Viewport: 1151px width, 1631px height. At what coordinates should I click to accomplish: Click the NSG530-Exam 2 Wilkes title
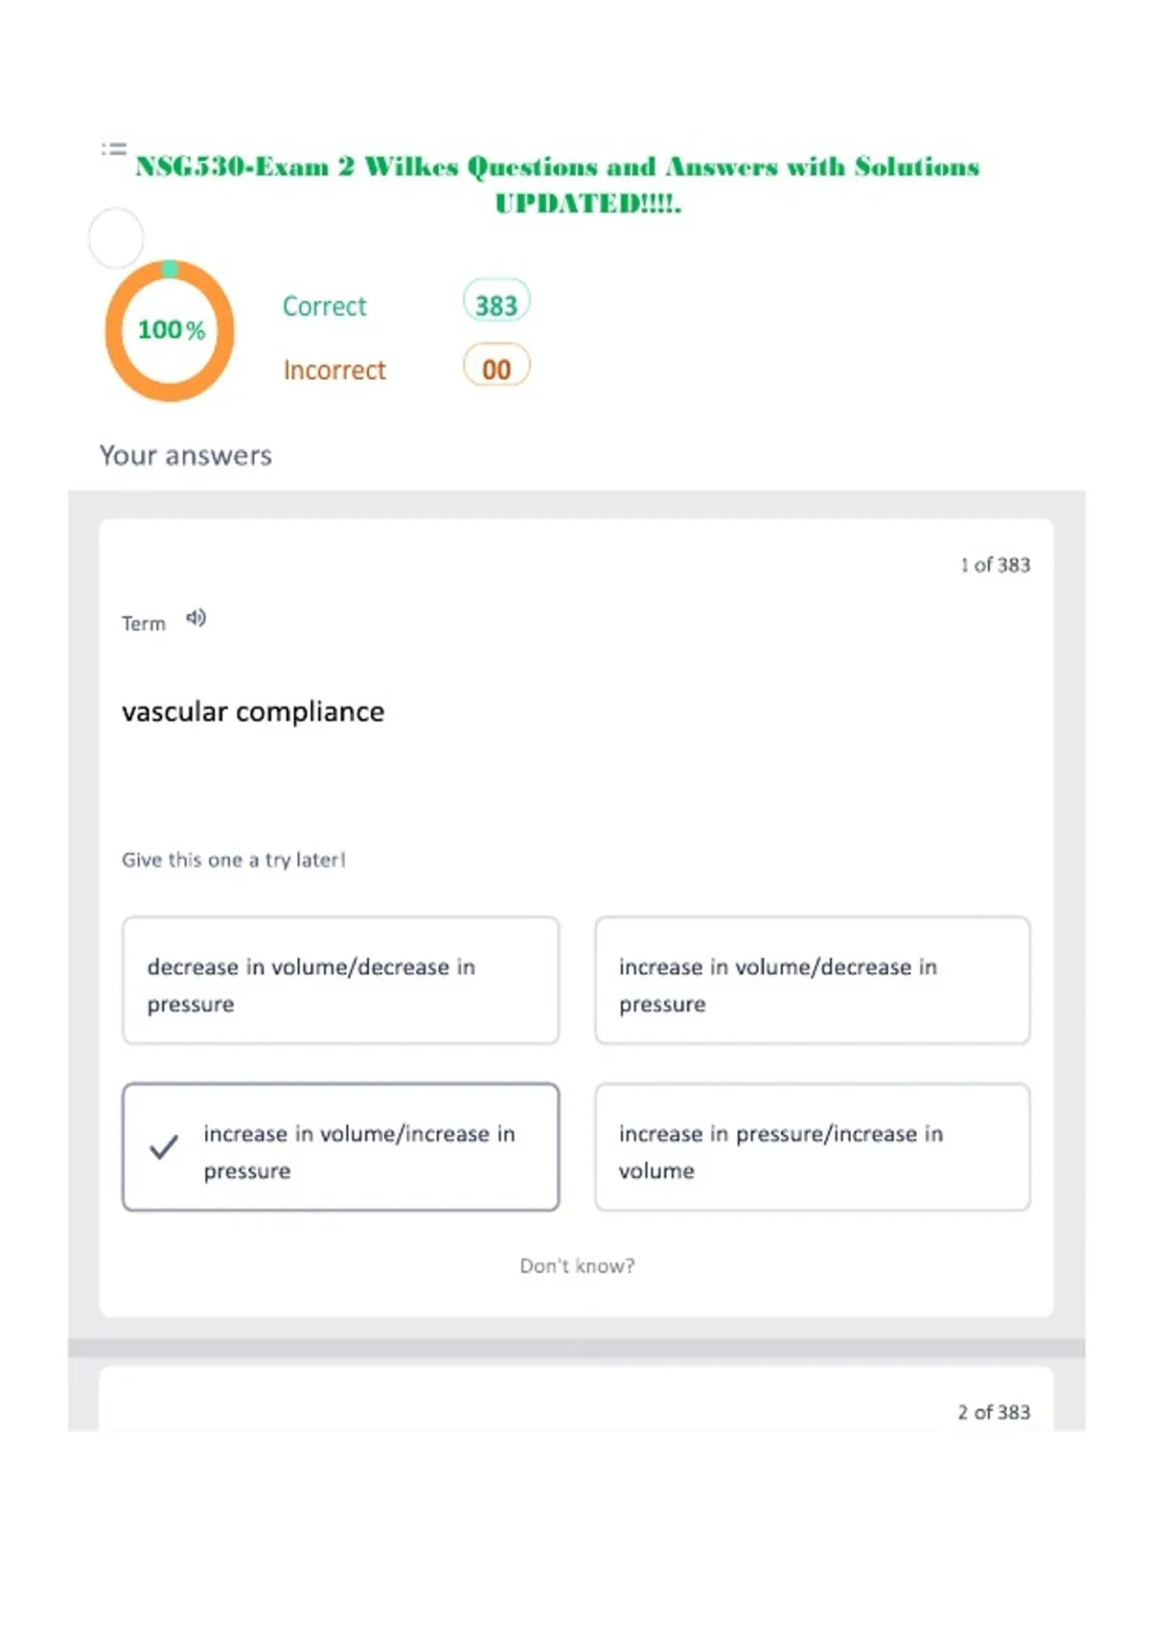click(x=557, y=184)
